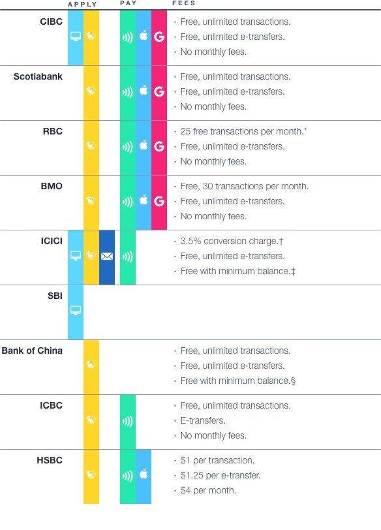Click the HSBC $4 per month fee text
381x530 pixels.
tap(208, 490)
